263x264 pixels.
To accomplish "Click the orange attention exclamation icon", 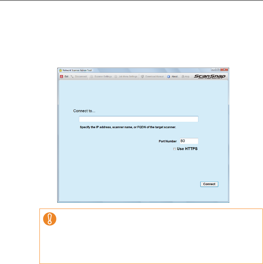I will click(50, 219).
